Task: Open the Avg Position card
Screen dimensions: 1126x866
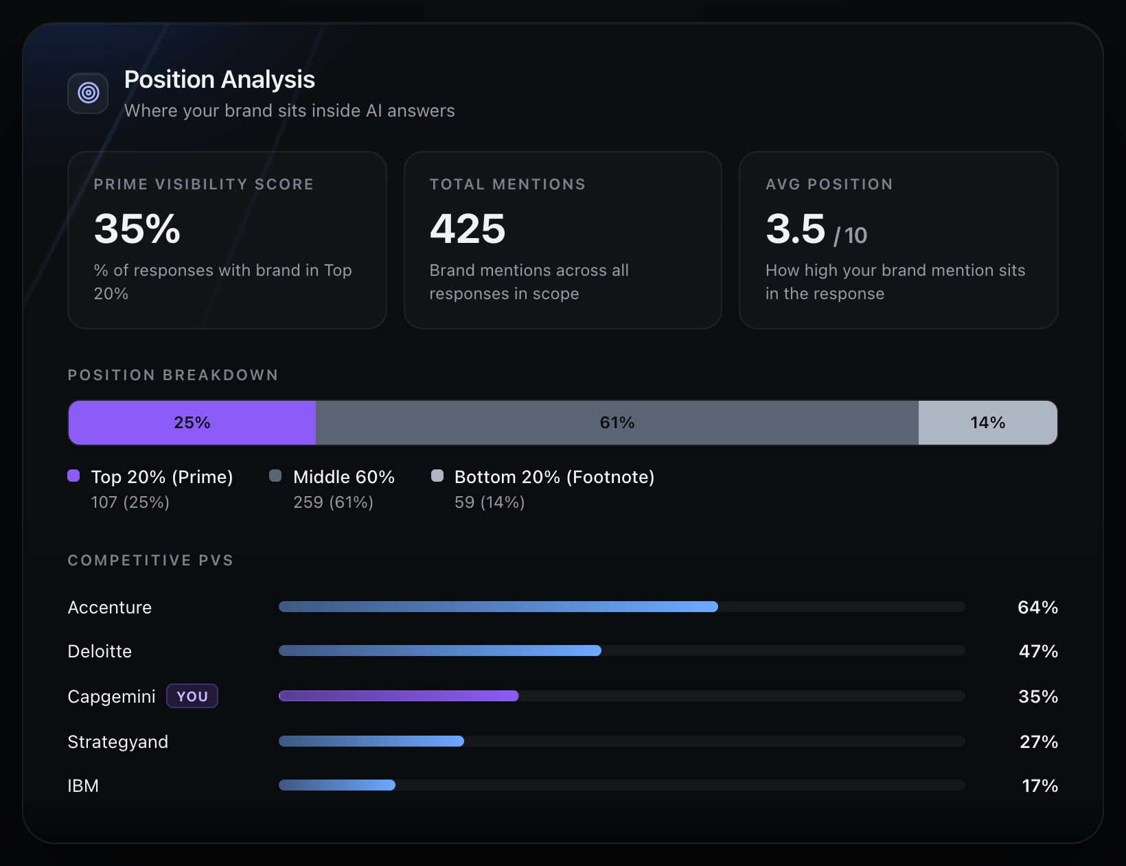Action: pyautogui.click(x=899, y=240)
